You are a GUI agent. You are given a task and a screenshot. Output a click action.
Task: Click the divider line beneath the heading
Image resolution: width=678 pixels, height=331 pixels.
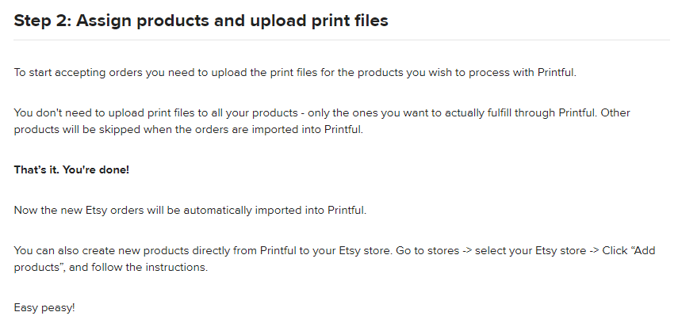tap(342, 40)
